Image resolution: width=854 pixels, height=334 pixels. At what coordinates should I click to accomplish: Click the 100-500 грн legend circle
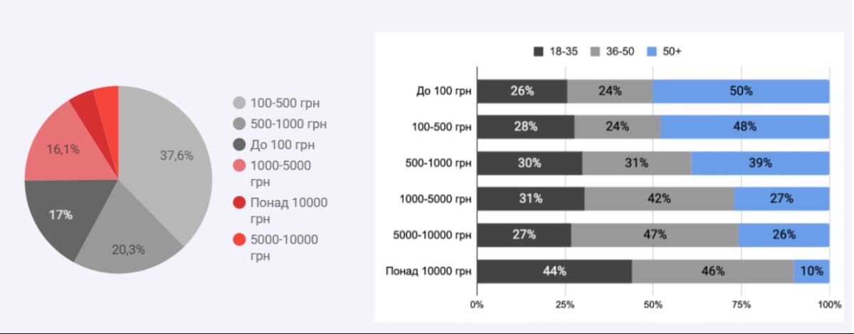tap(240, 104)
